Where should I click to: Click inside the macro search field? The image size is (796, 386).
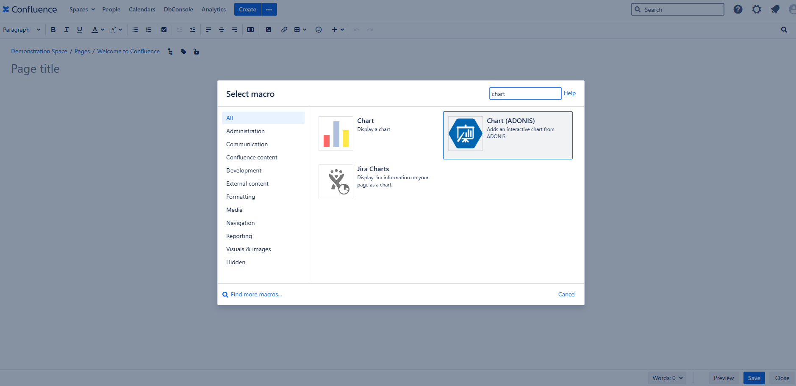[524, 93]
